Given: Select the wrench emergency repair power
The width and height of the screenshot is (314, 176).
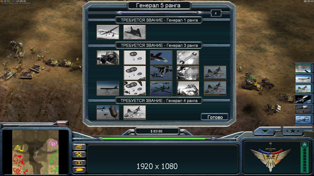Looking at the screenshot, I should tap(188, 57).
